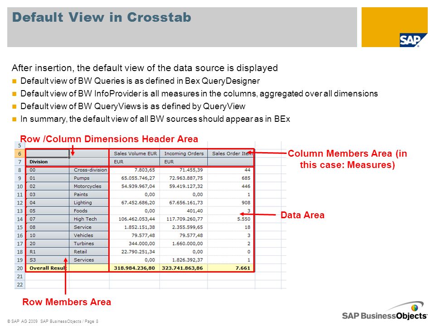Click the 'Paints' row member cell
Screen dimensions: 435x326
(89, 194)
